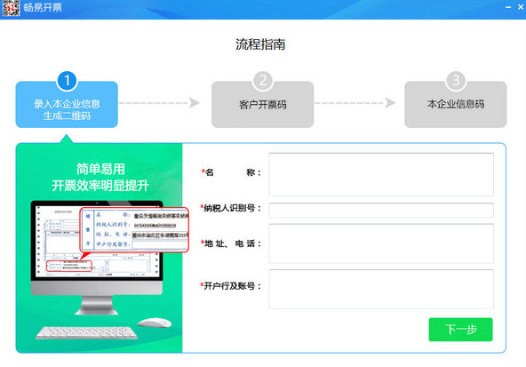
Task: Click the 简单易用 slogan text
Action: 100,169
